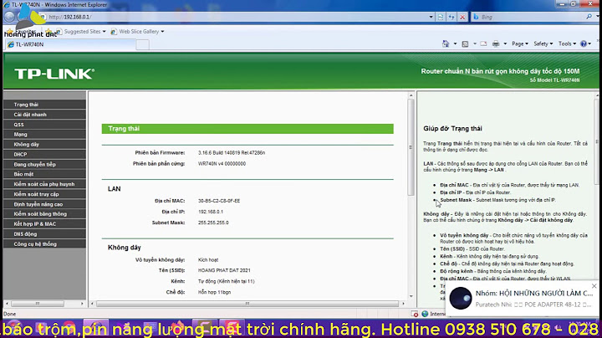Click the Bing search magnifier icon

(x=589, y=17)
